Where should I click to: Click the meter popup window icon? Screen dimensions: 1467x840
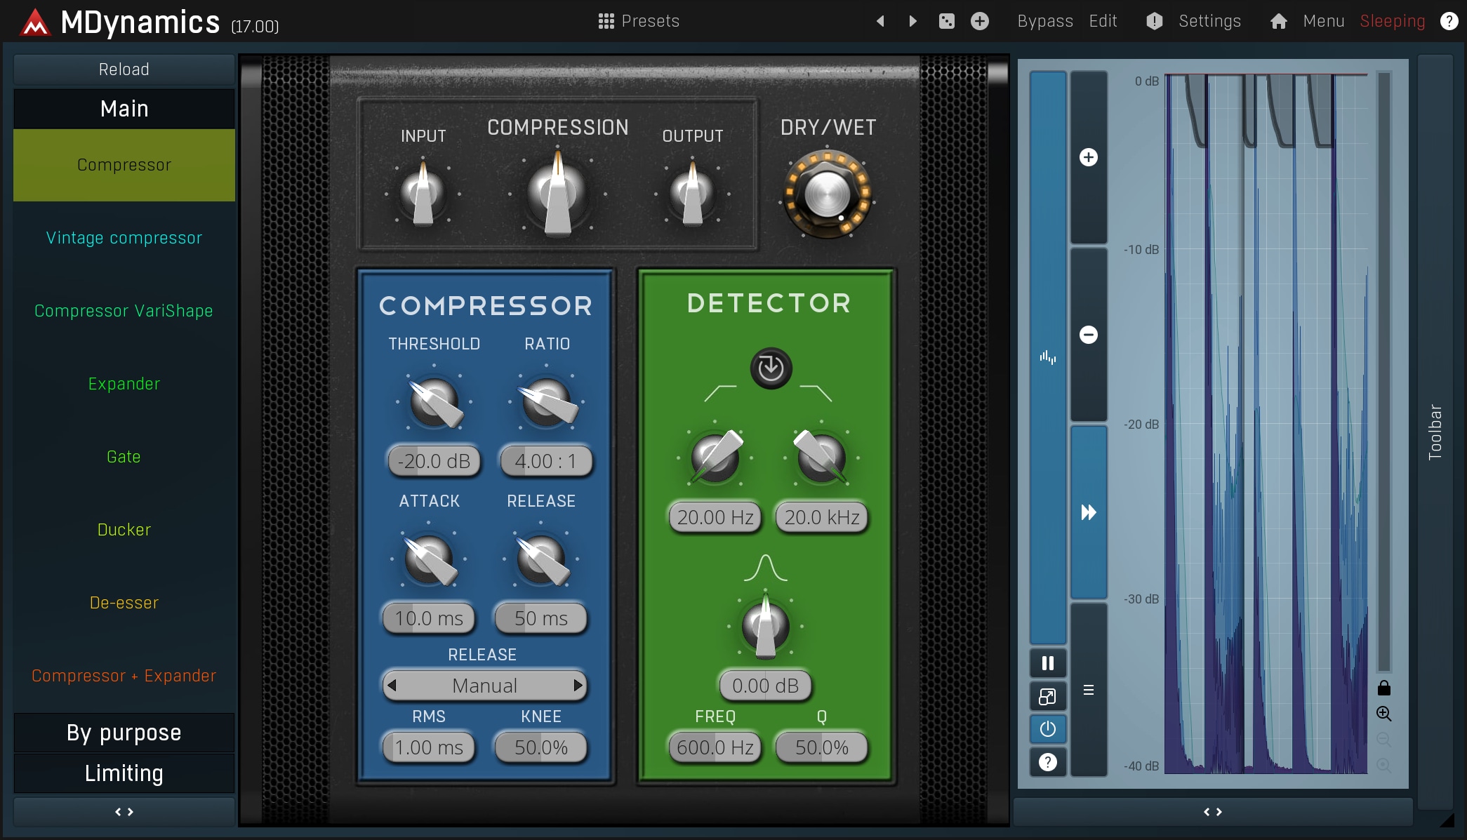[1047, 696]
